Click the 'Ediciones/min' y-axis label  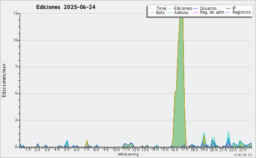4,80
